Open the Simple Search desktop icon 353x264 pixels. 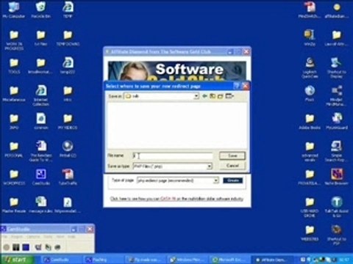point(336,151)
